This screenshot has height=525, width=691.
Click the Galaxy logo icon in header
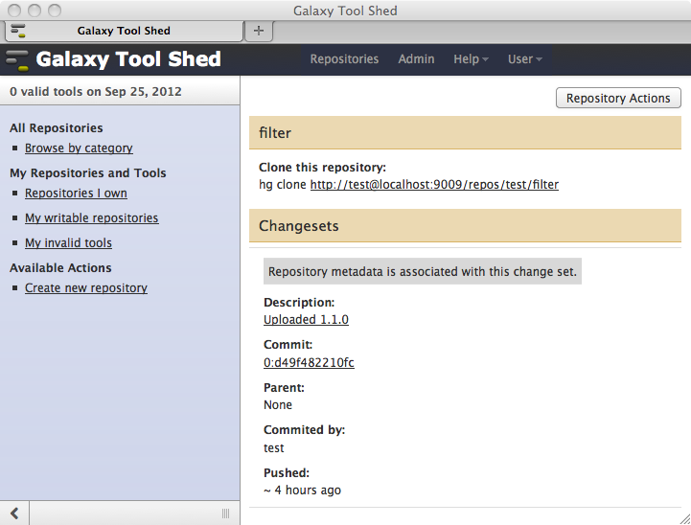point(17,60)
